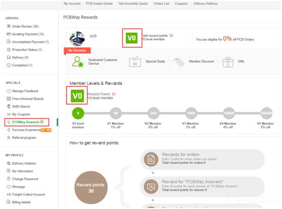Open PCBWay Rewards in sidebar
This screenshot has height=209, width=282.
click(x=26, y=122)
